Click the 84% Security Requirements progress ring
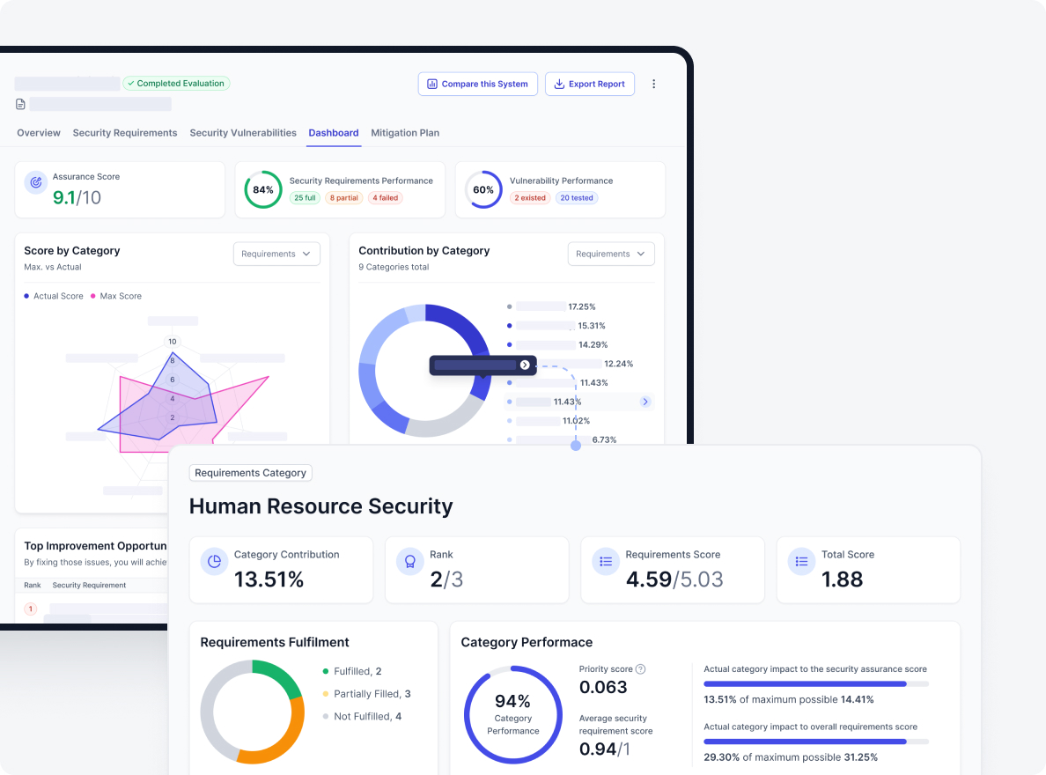 [x=262, y=189]
